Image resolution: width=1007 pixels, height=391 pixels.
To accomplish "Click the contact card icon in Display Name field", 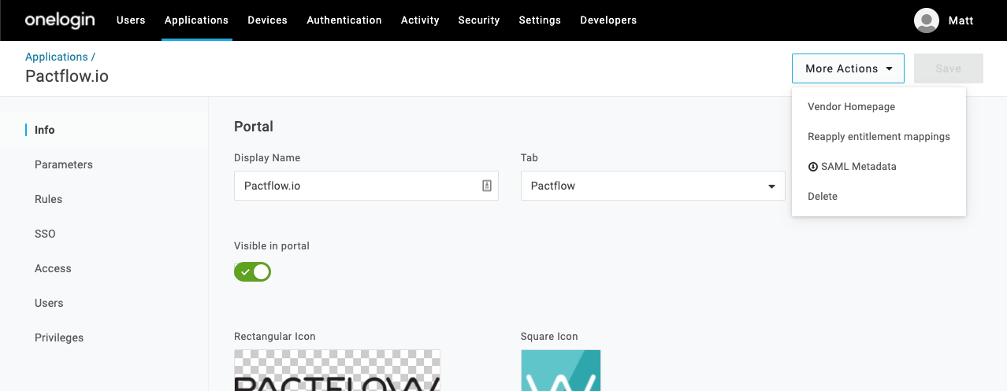I will click(487, 186).
